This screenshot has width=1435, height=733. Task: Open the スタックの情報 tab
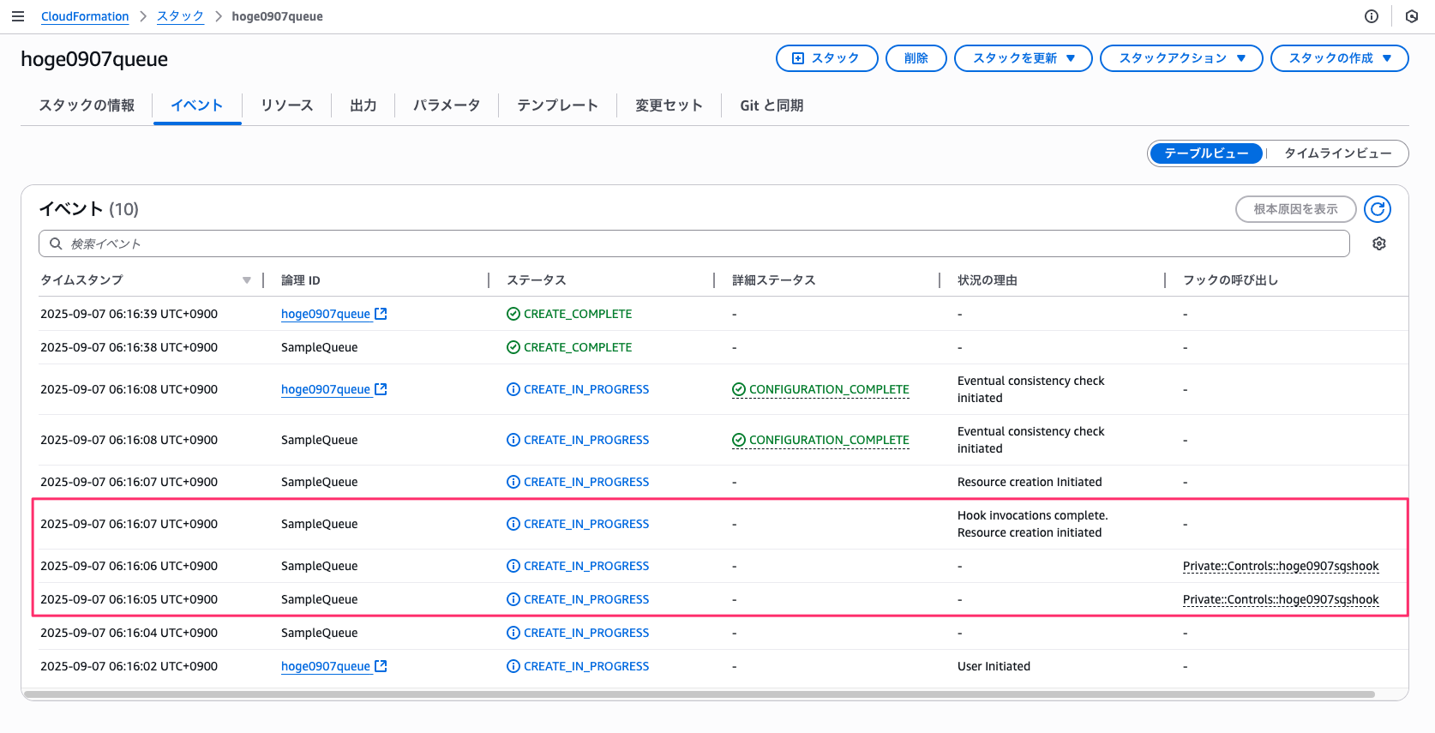(x=87, y=105)
